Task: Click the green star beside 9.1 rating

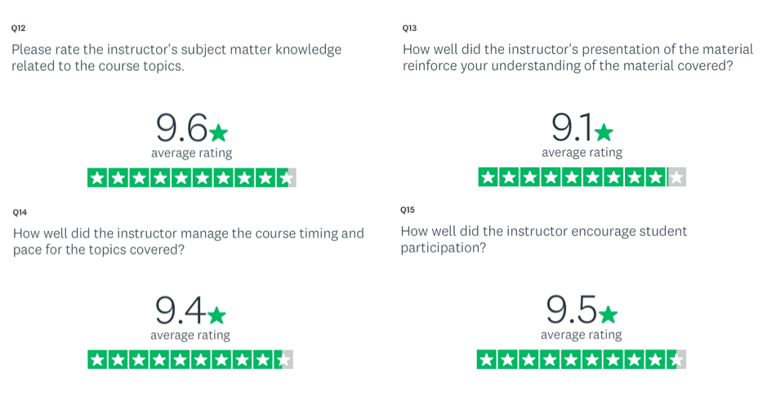Action: pyautogui.click(x=604, y=132)
